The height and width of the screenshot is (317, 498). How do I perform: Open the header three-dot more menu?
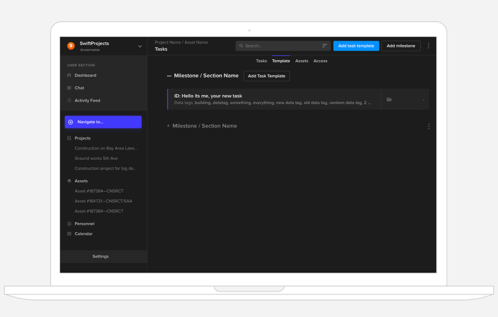click(429, 46)
